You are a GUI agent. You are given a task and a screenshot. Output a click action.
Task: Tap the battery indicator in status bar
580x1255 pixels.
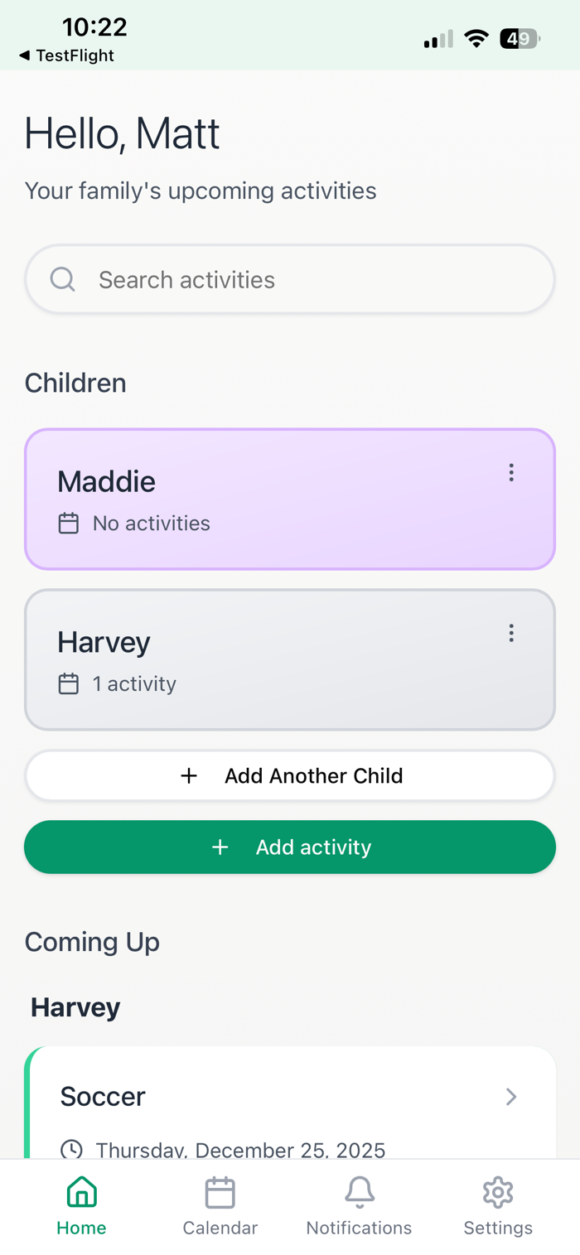[x=520, y=39]
